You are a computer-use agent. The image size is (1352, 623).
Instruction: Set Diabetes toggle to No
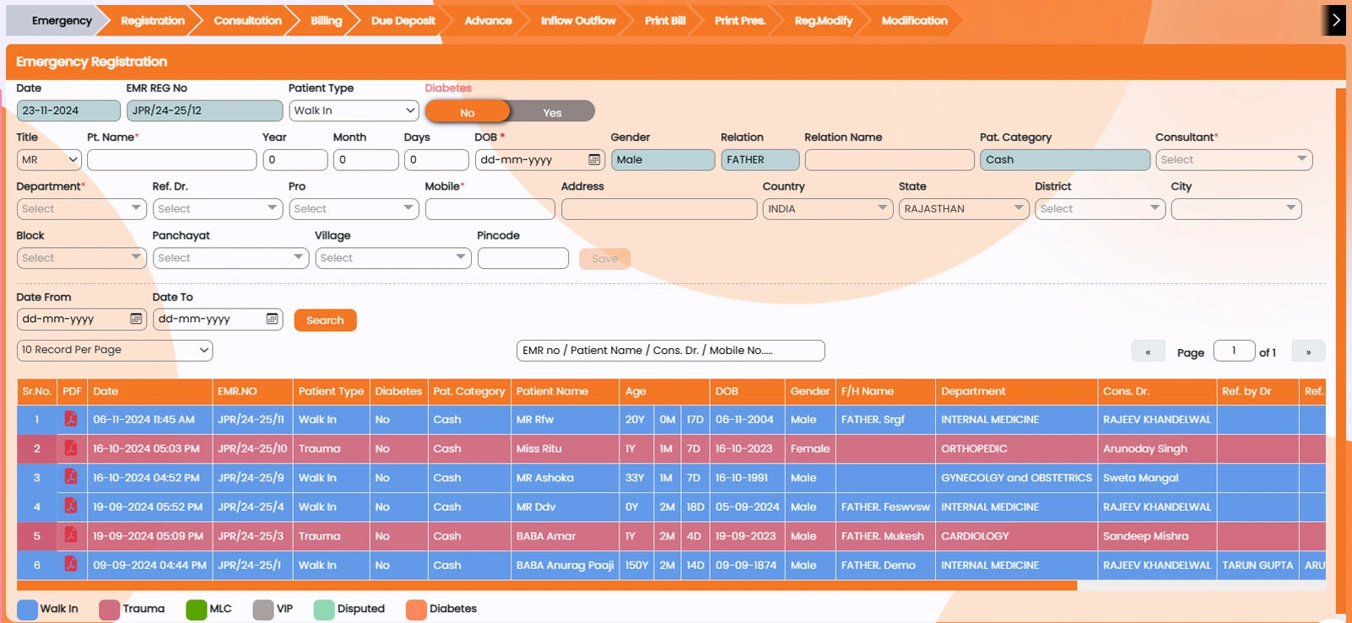point(468,112)
